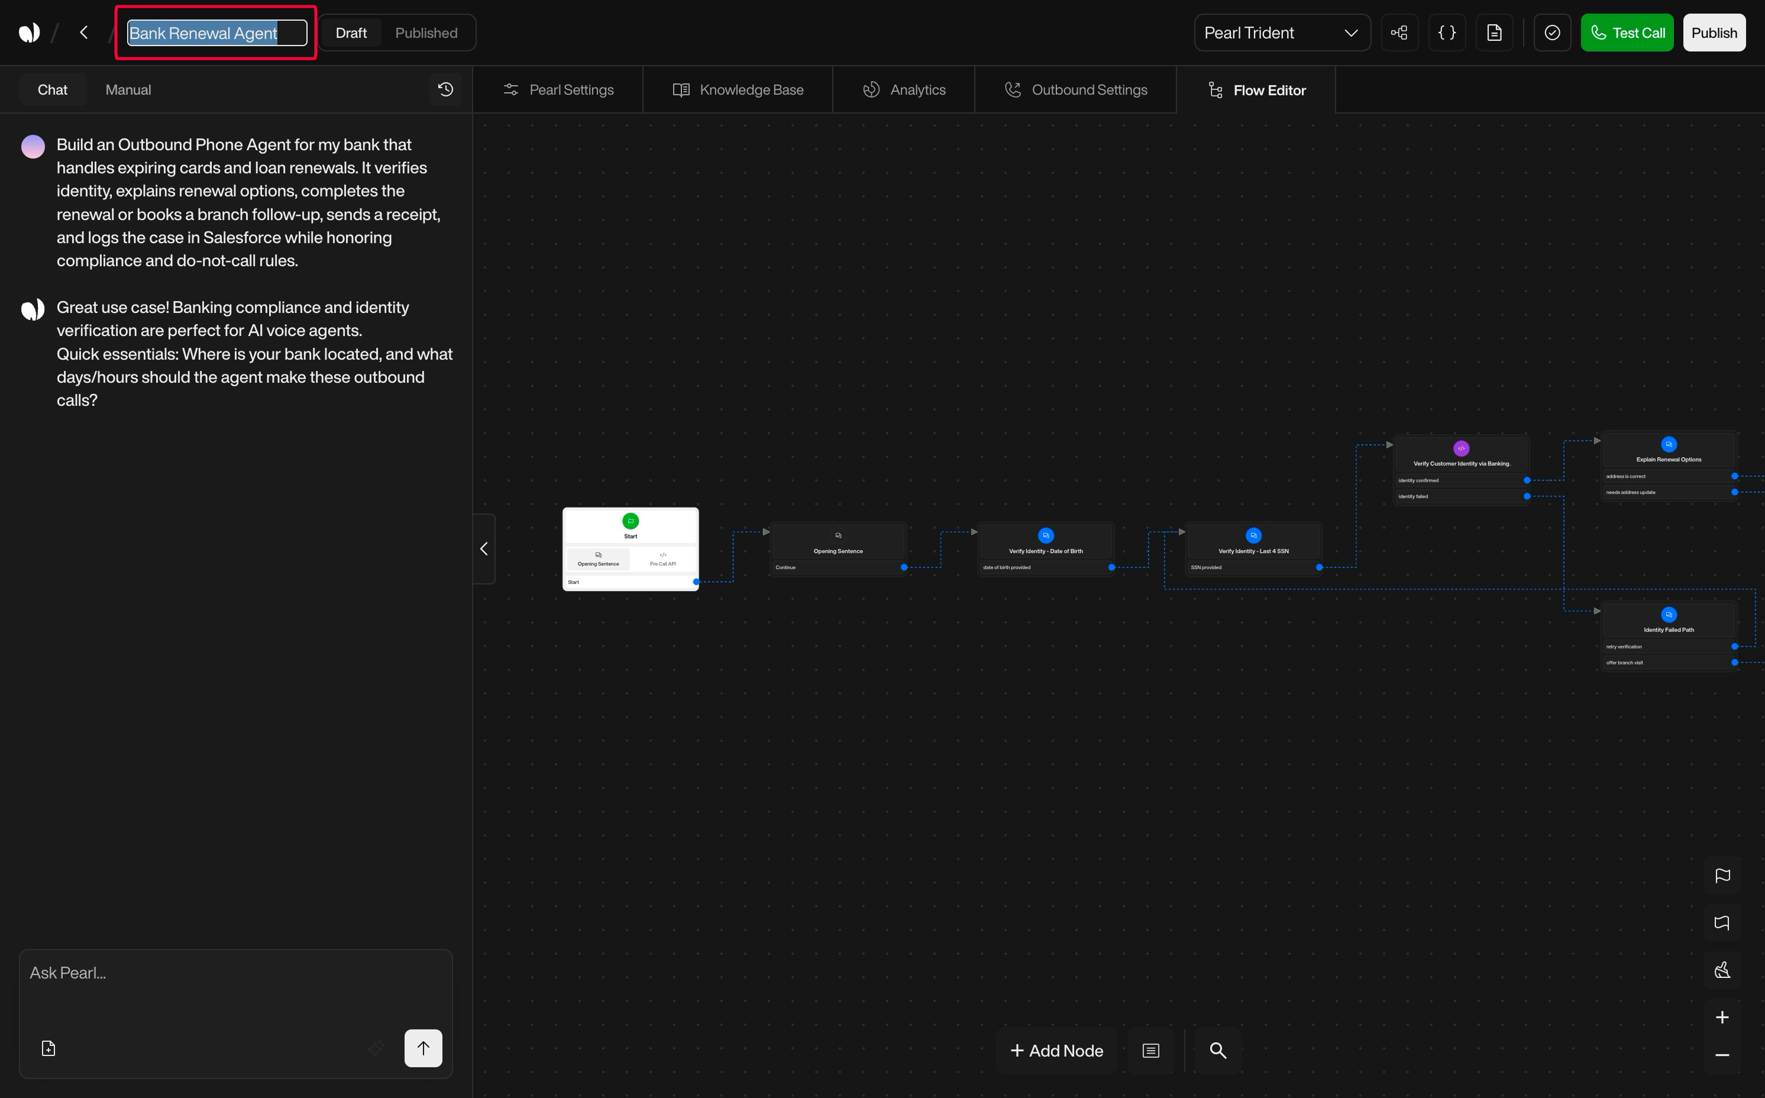Open the flow tree/hierarchy icon in top toolbar
The height and width of the screenshot is (1098, 1765).
1400,32
